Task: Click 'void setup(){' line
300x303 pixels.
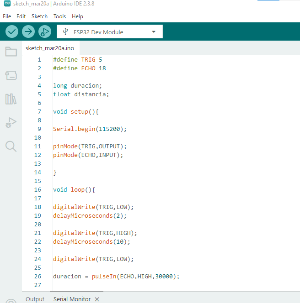Action: point(76,112)
